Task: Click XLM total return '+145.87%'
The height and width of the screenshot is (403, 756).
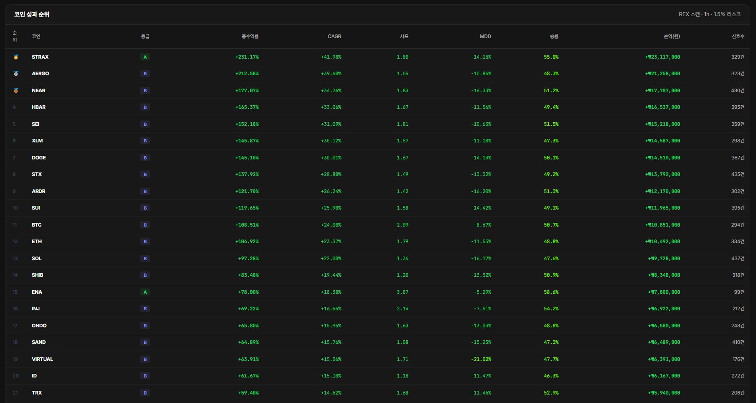Action: coord(247,141)
